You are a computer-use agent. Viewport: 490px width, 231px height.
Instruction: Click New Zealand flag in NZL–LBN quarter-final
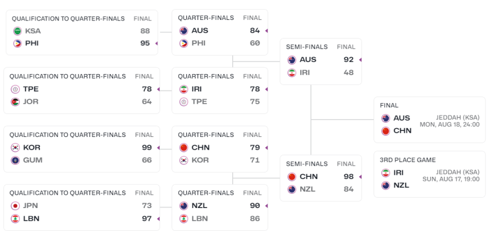pos(184,206)
